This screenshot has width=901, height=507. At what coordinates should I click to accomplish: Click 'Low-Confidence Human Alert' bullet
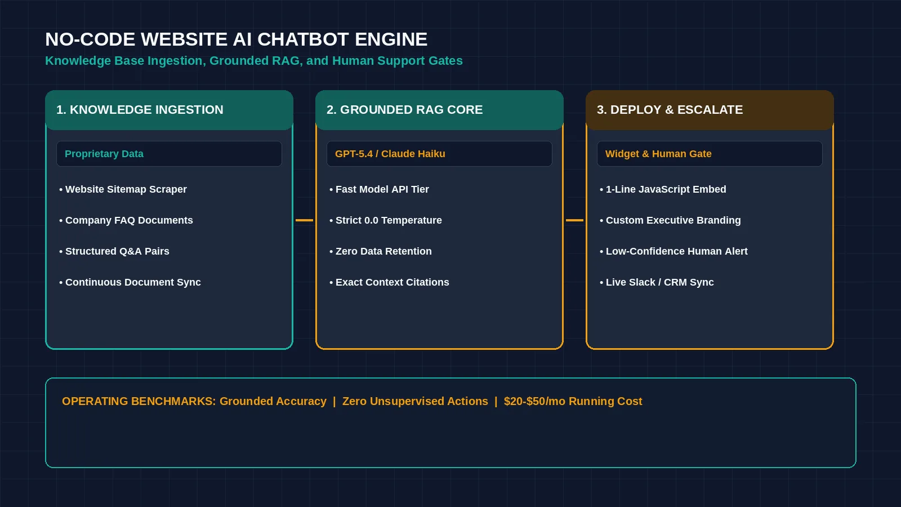(x=673, y=251)
